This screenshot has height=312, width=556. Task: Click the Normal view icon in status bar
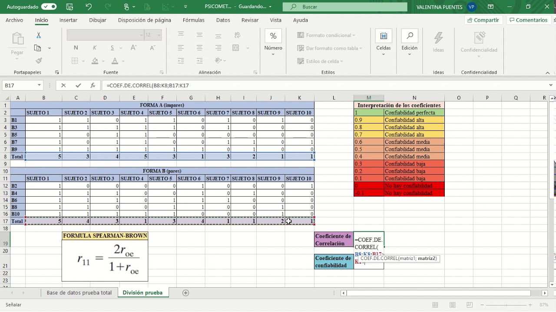(435, 305)
